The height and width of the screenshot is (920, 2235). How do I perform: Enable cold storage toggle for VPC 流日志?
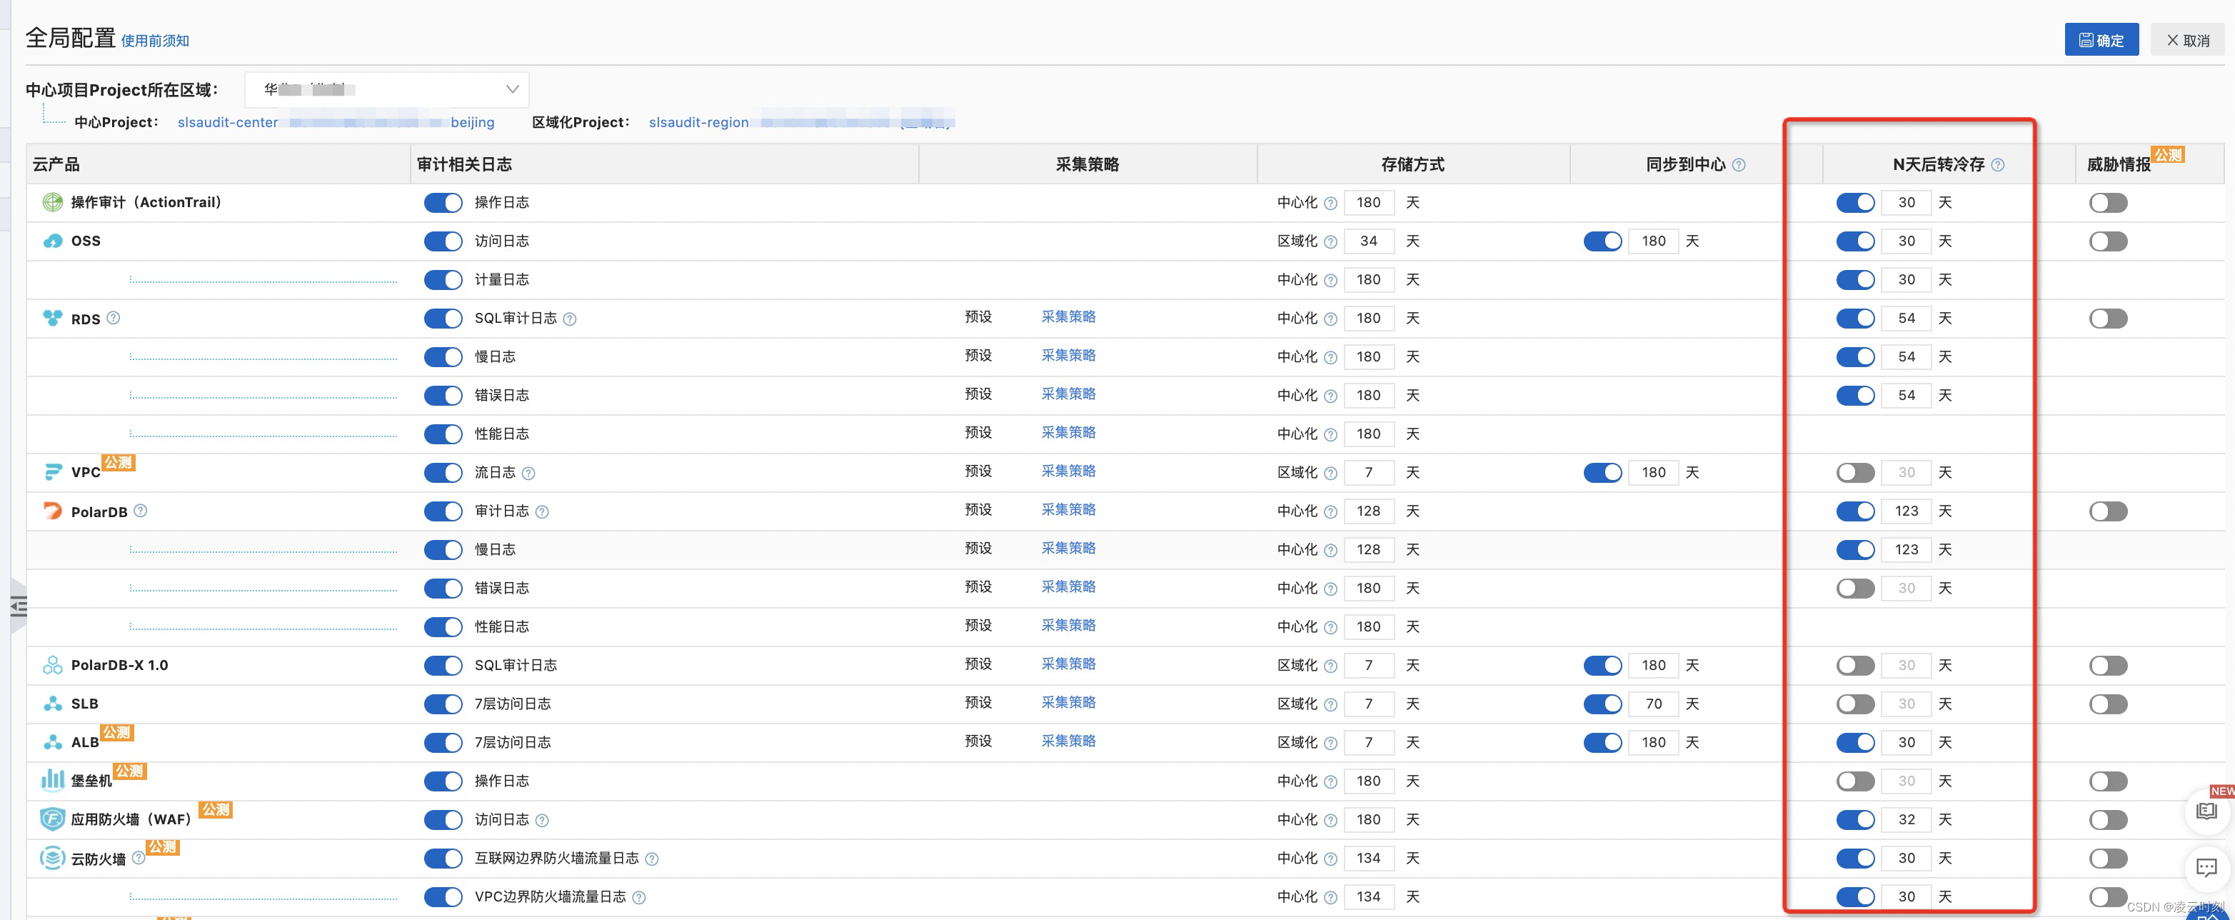[1855, 473]
